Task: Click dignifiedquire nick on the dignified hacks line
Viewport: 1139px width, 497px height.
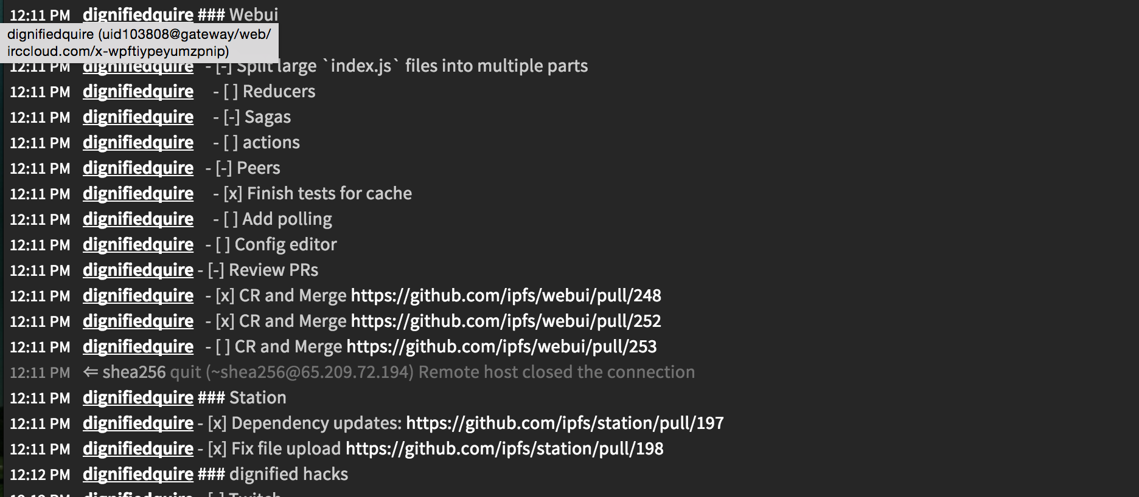Action: (x=138, y=475)
